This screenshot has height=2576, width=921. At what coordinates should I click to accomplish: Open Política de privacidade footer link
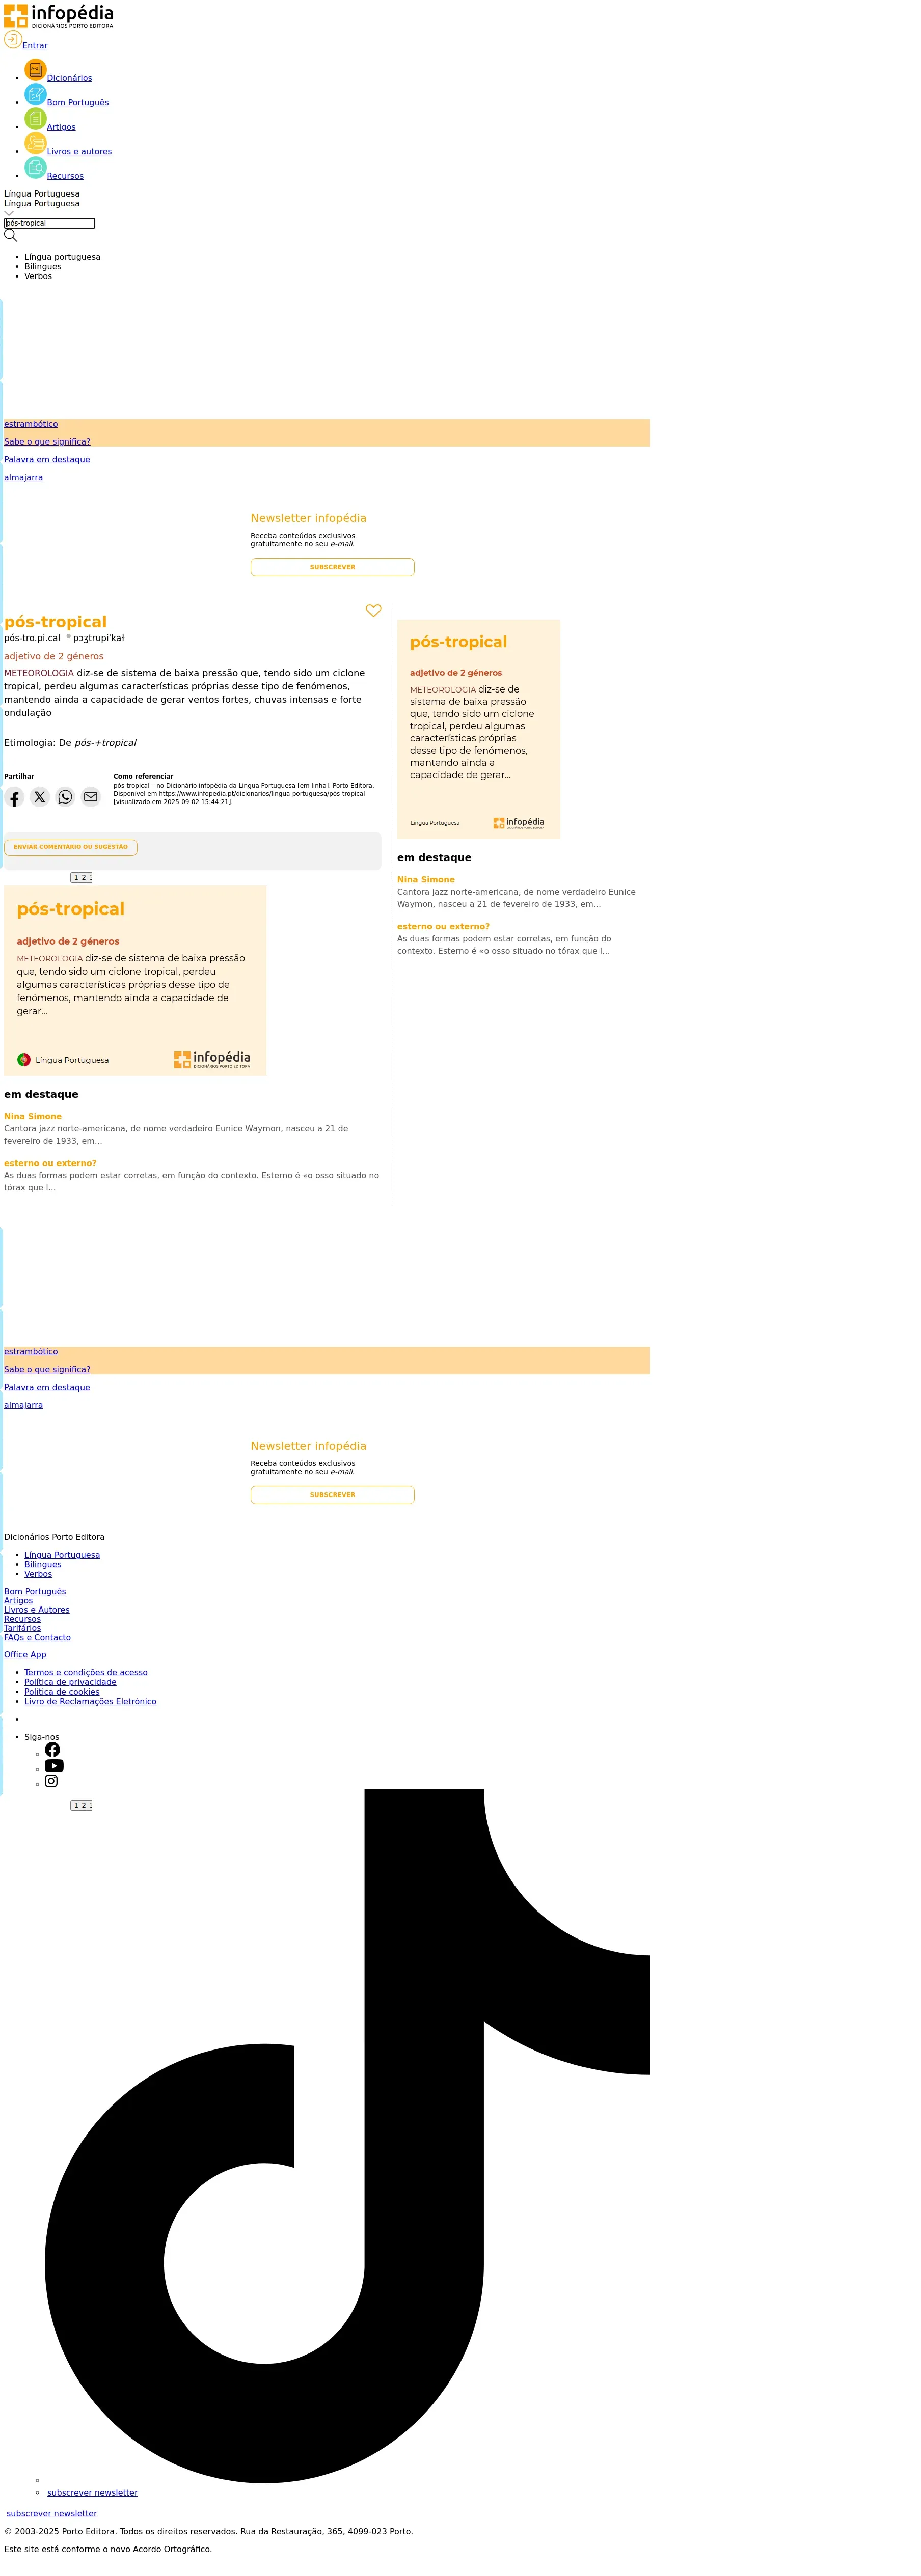(70, 1682)
